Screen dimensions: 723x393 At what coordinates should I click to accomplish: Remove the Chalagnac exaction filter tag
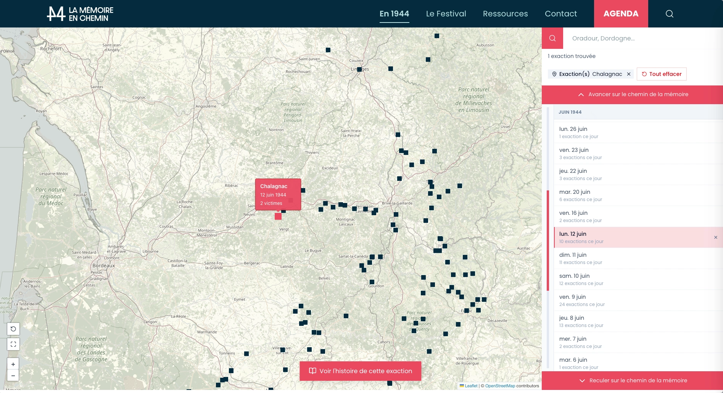coord(629,74)
